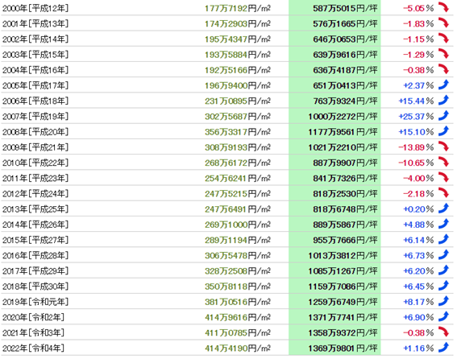Click blue up arrow in 2013年 row
457x359 pixels.
click(443, 208)
